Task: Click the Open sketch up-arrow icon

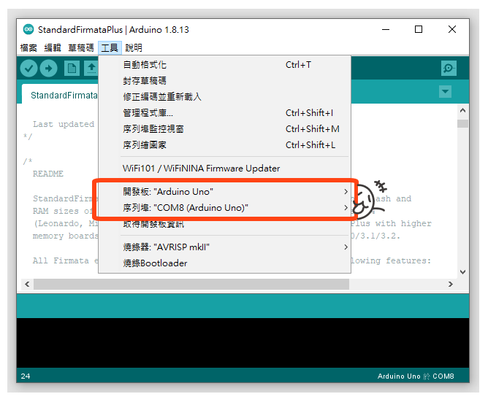Action: 91,68
